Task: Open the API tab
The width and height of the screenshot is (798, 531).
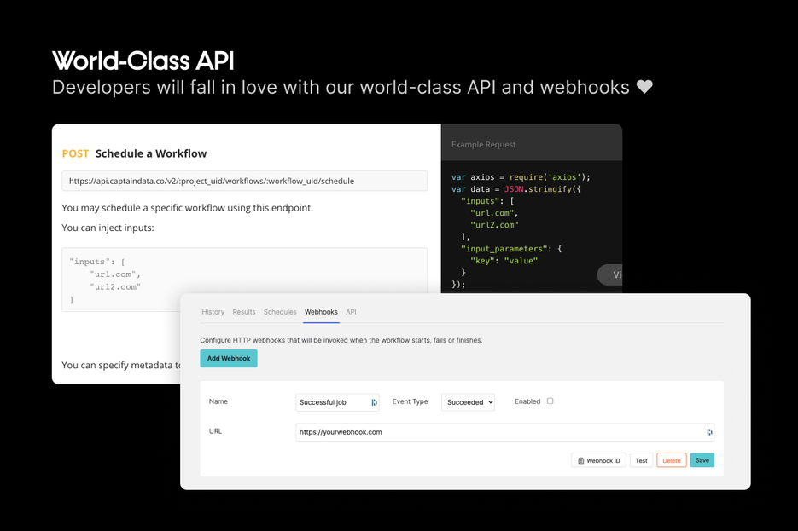Action: point(351,312)
